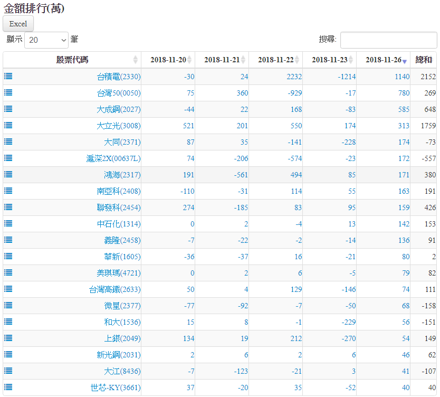Image resolution: width=440 pixels, height=397 pixels.
Task: Open the 南亞科(2408) stock link
Action: pyautogui.click(x=119, y=191)
